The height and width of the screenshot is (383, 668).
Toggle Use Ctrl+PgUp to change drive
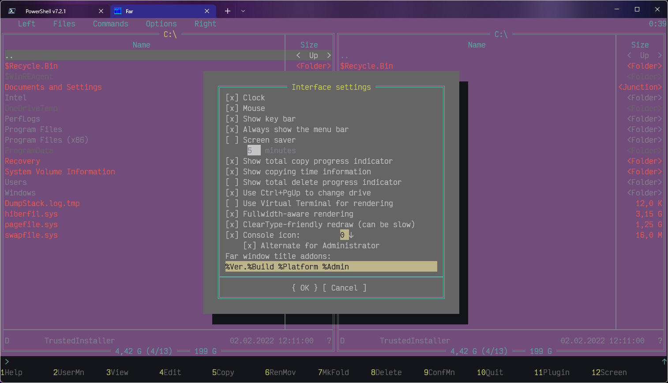coord(232,193)
